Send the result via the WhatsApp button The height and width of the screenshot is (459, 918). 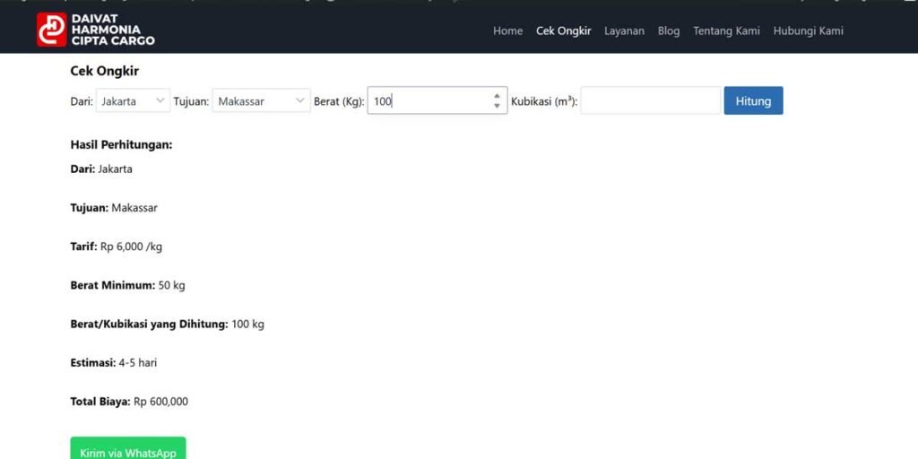(128, 450)
